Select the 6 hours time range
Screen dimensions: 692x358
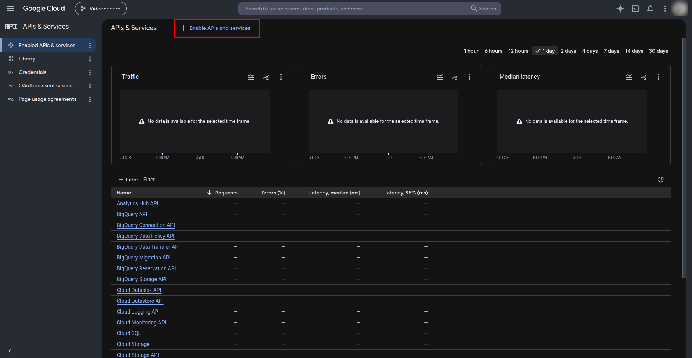click(x=494, y=51)
